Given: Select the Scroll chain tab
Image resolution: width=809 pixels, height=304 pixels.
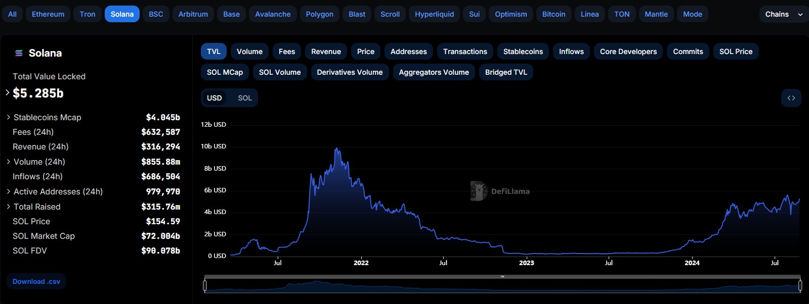Looking at the screenshot, I should [391, 14].
